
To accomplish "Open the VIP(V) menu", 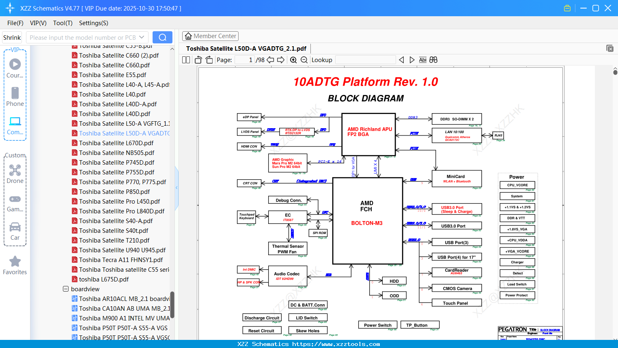I will (x=38, y=23).
